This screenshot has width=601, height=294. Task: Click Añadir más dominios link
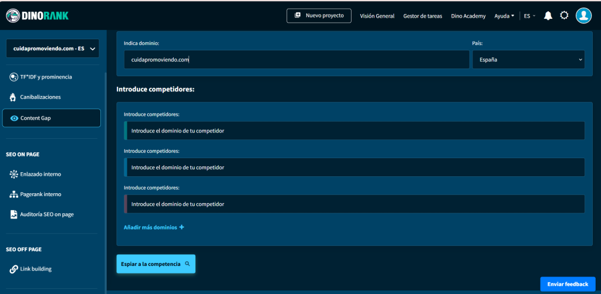point(154,227)
